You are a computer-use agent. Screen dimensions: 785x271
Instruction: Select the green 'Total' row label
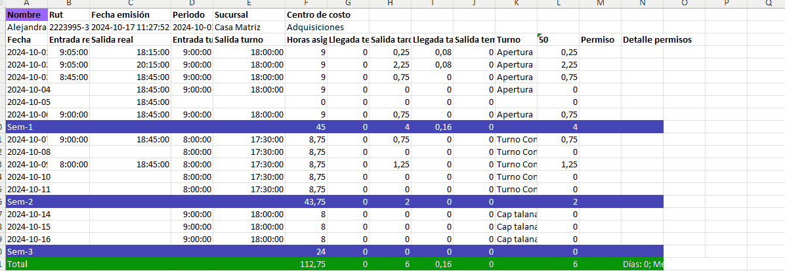27,264
